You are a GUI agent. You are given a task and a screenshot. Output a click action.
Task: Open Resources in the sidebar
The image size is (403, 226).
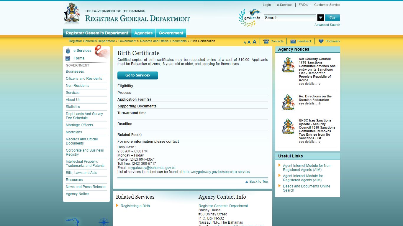(x=74, y=180)
